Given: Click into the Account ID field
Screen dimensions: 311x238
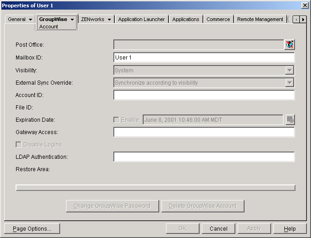Looking at the screenshot, I should coord(204,95).
